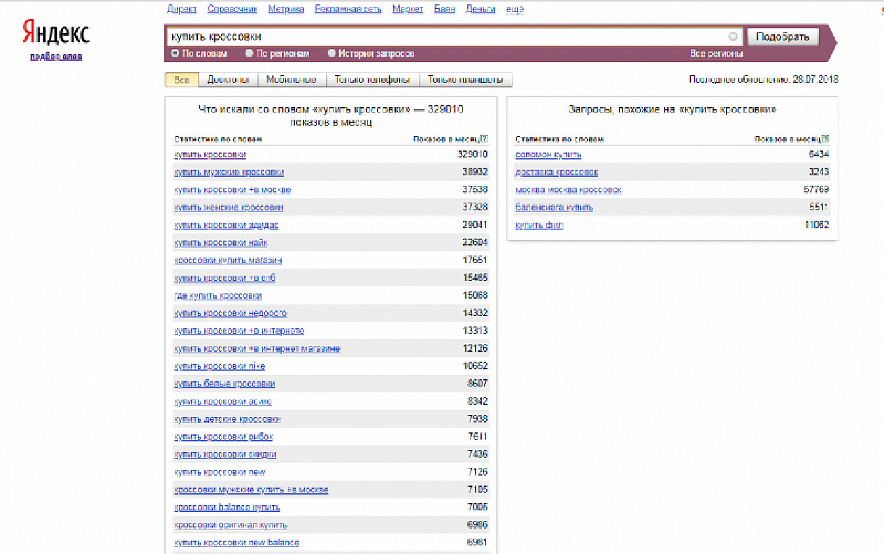The height and width of the screenshot is (554, 884).
Task: Open the "Директ" link in the top navigation
Action: (182, 9)
